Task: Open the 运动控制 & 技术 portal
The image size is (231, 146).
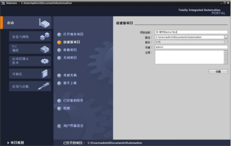Action: [x=30, y=61]
